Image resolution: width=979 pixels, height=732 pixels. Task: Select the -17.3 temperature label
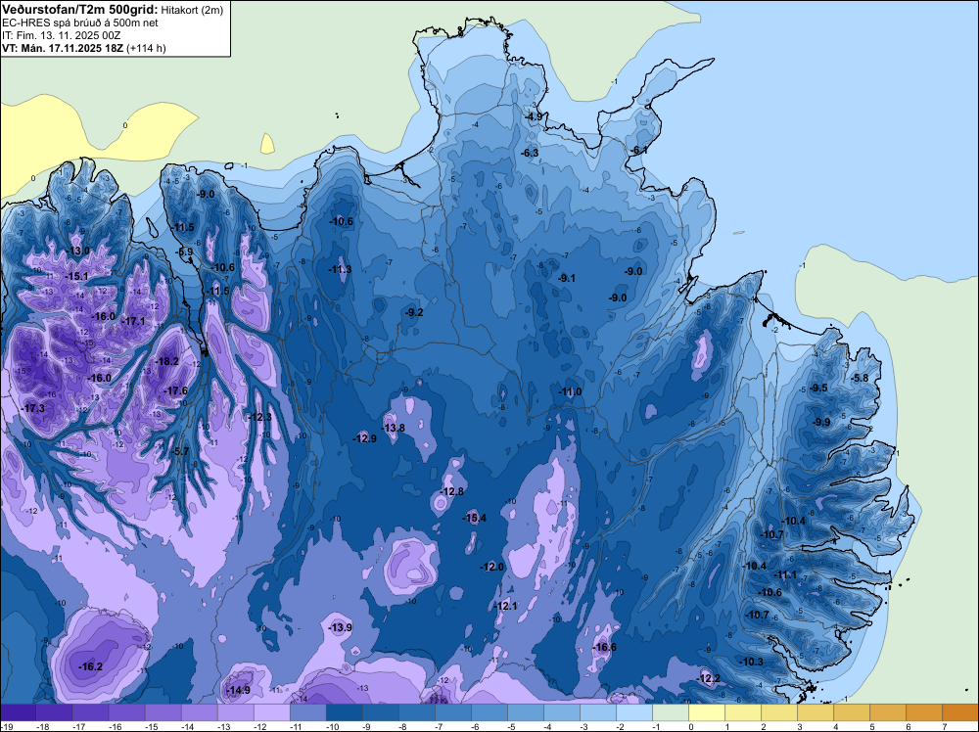32,408
